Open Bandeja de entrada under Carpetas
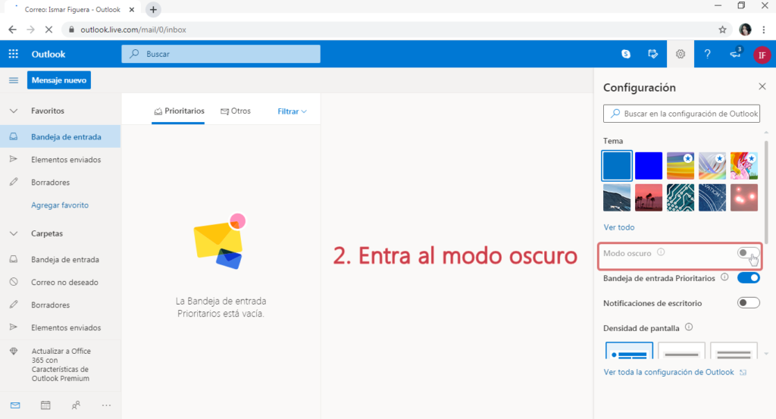The width and height of the screenshot is (776, 419). coord(61,259)
